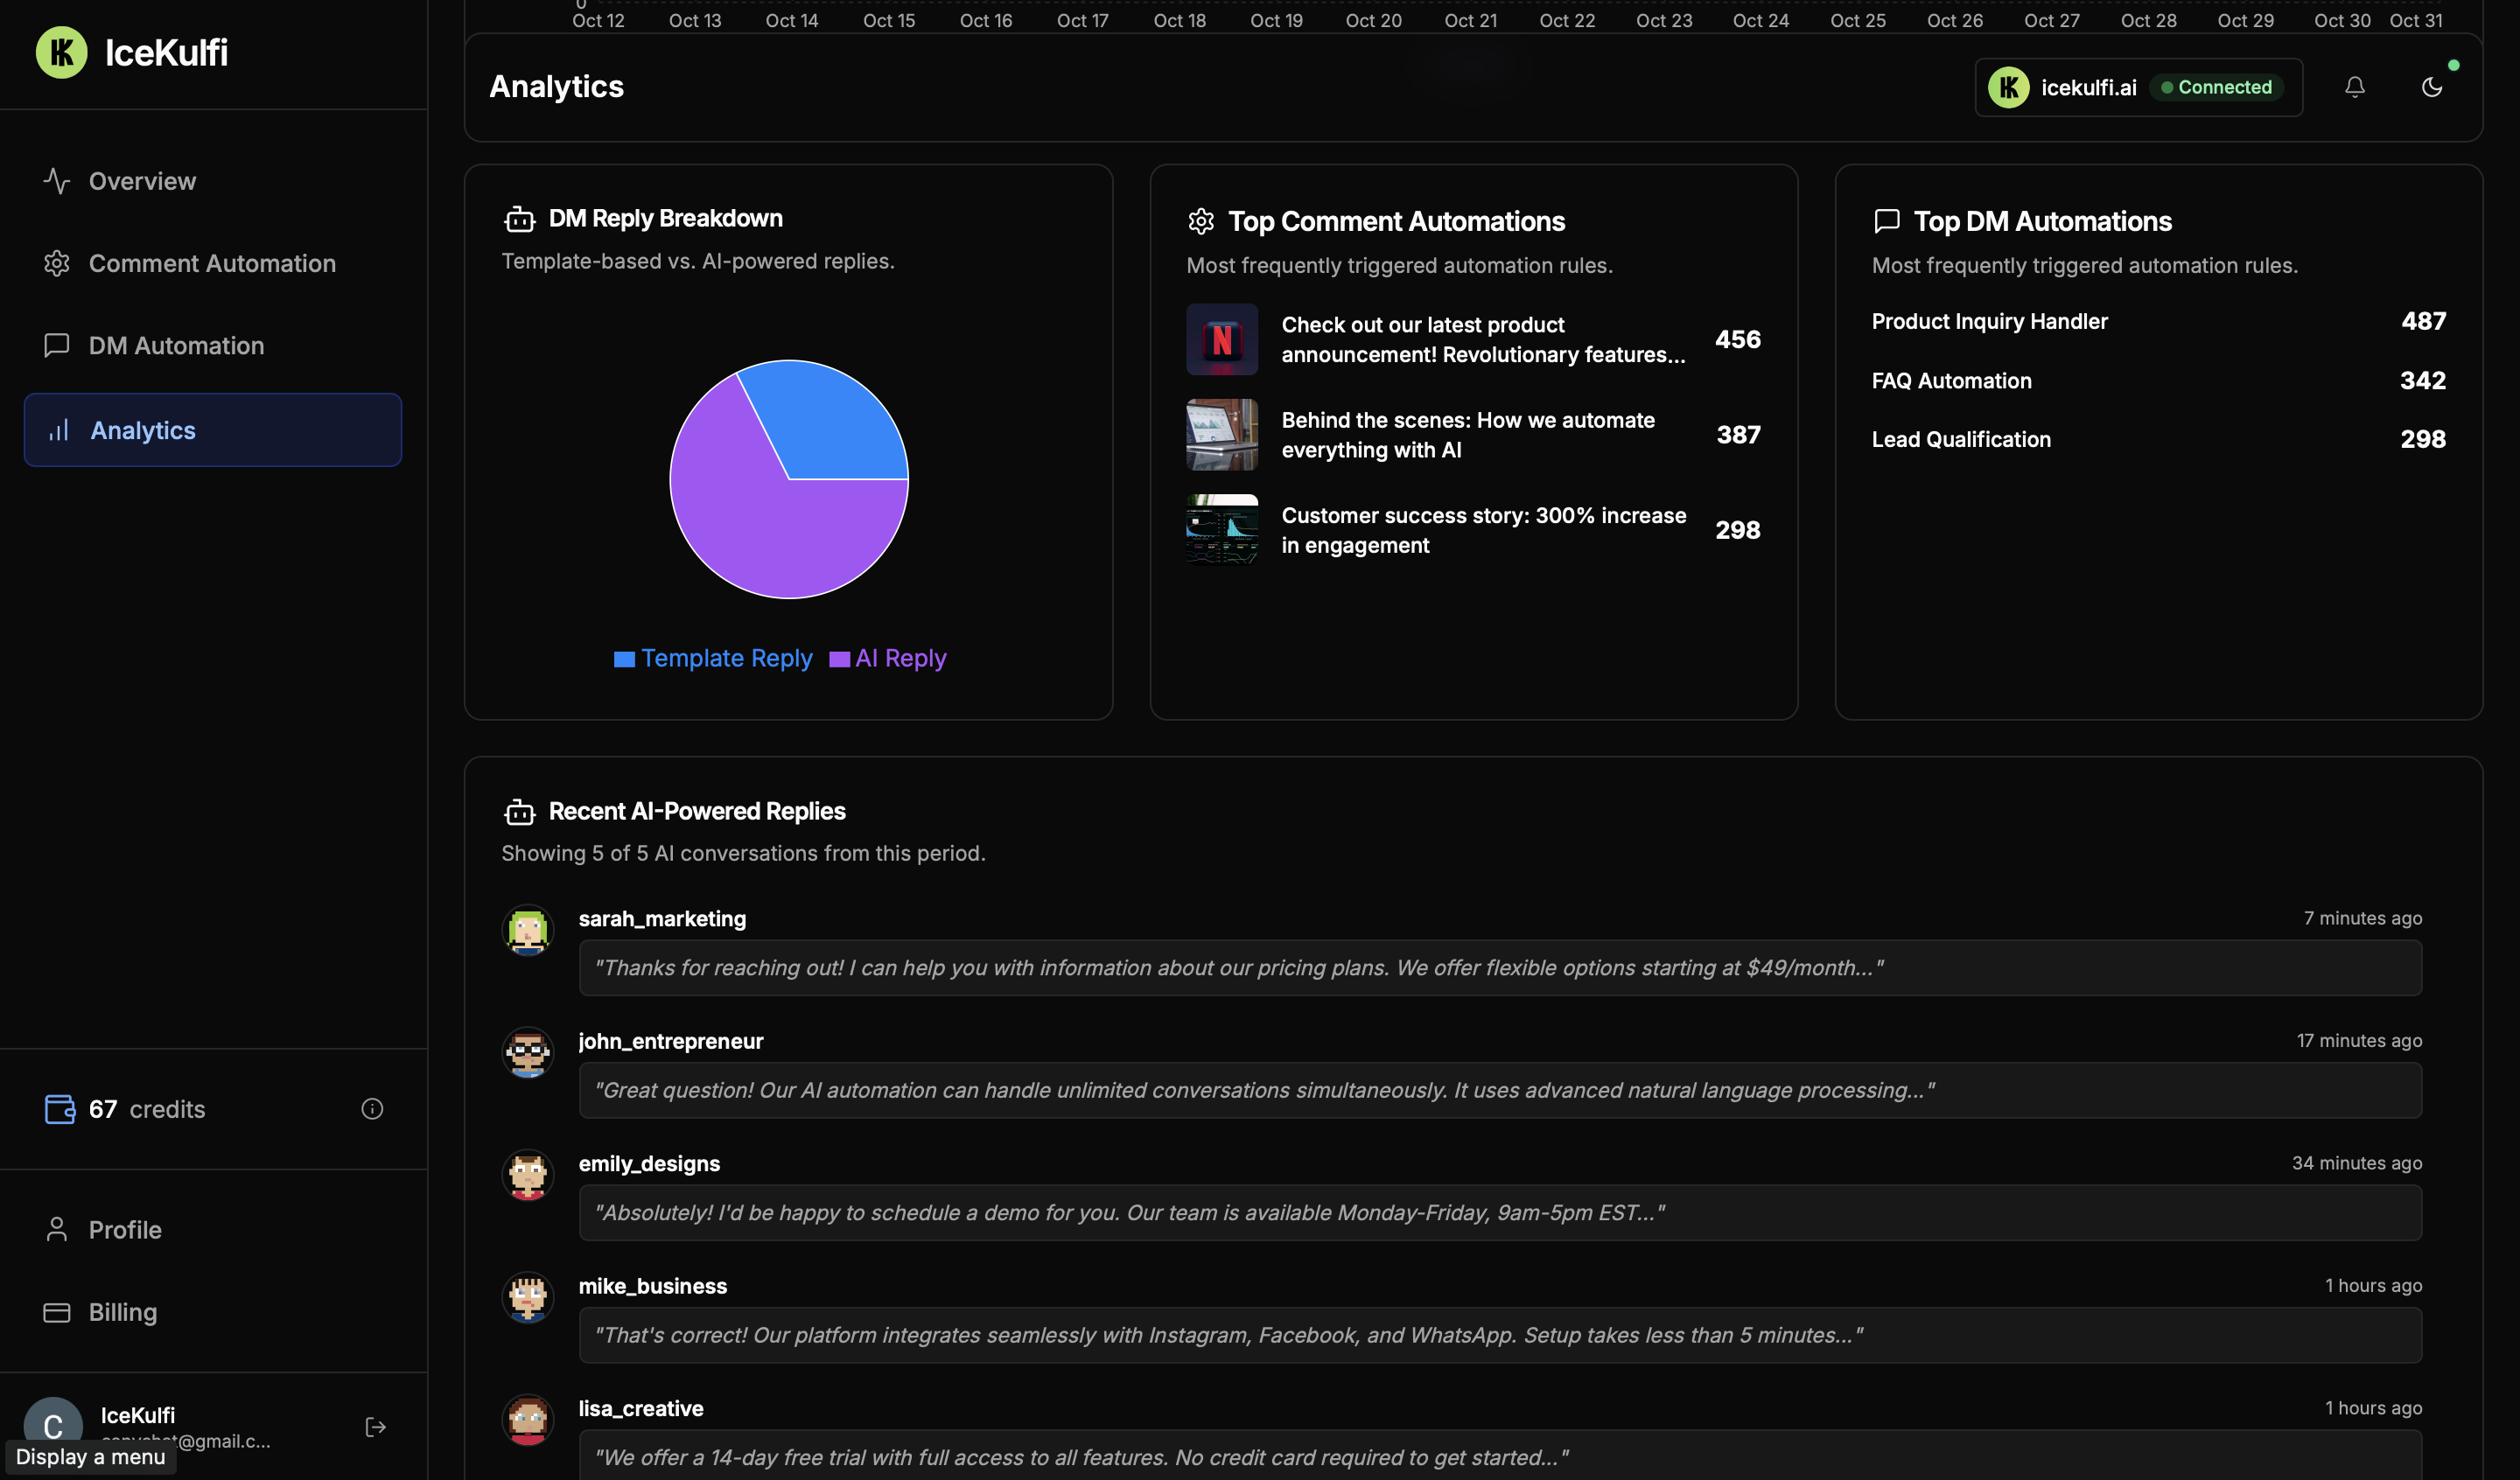The width and height of the screenshot is (2520, 1480).
Task: Open Comment Automation via its gear icon
Action: point(57,263)
